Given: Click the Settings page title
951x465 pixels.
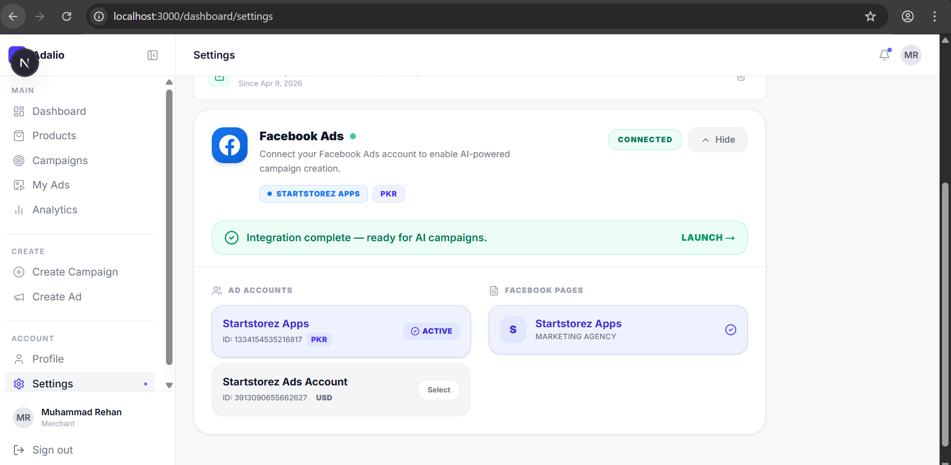Looking at the screenshot, I should tap(214, 55).
